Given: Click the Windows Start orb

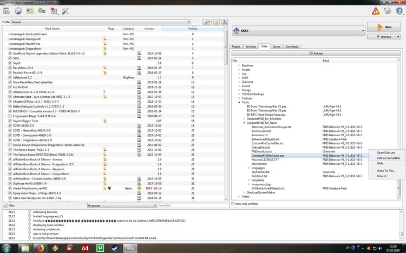Looking at the screenshot, I should (x=6, y=248).
